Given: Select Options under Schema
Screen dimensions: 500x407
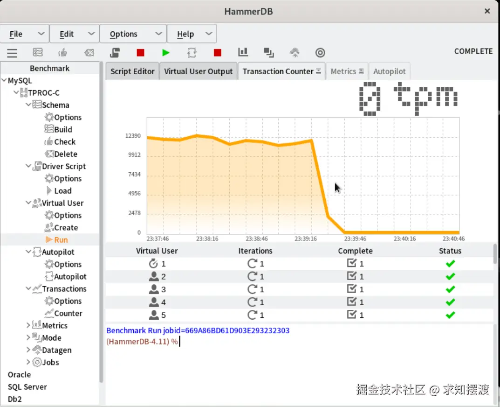Looking at the screenshot, I should point(63,117).
